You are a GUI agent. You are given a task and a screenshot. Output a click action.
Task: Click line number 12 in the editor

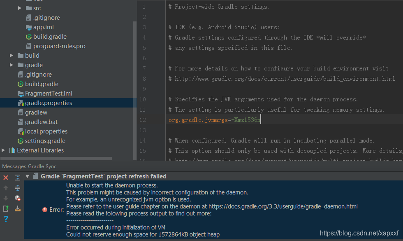click(142, 120)
